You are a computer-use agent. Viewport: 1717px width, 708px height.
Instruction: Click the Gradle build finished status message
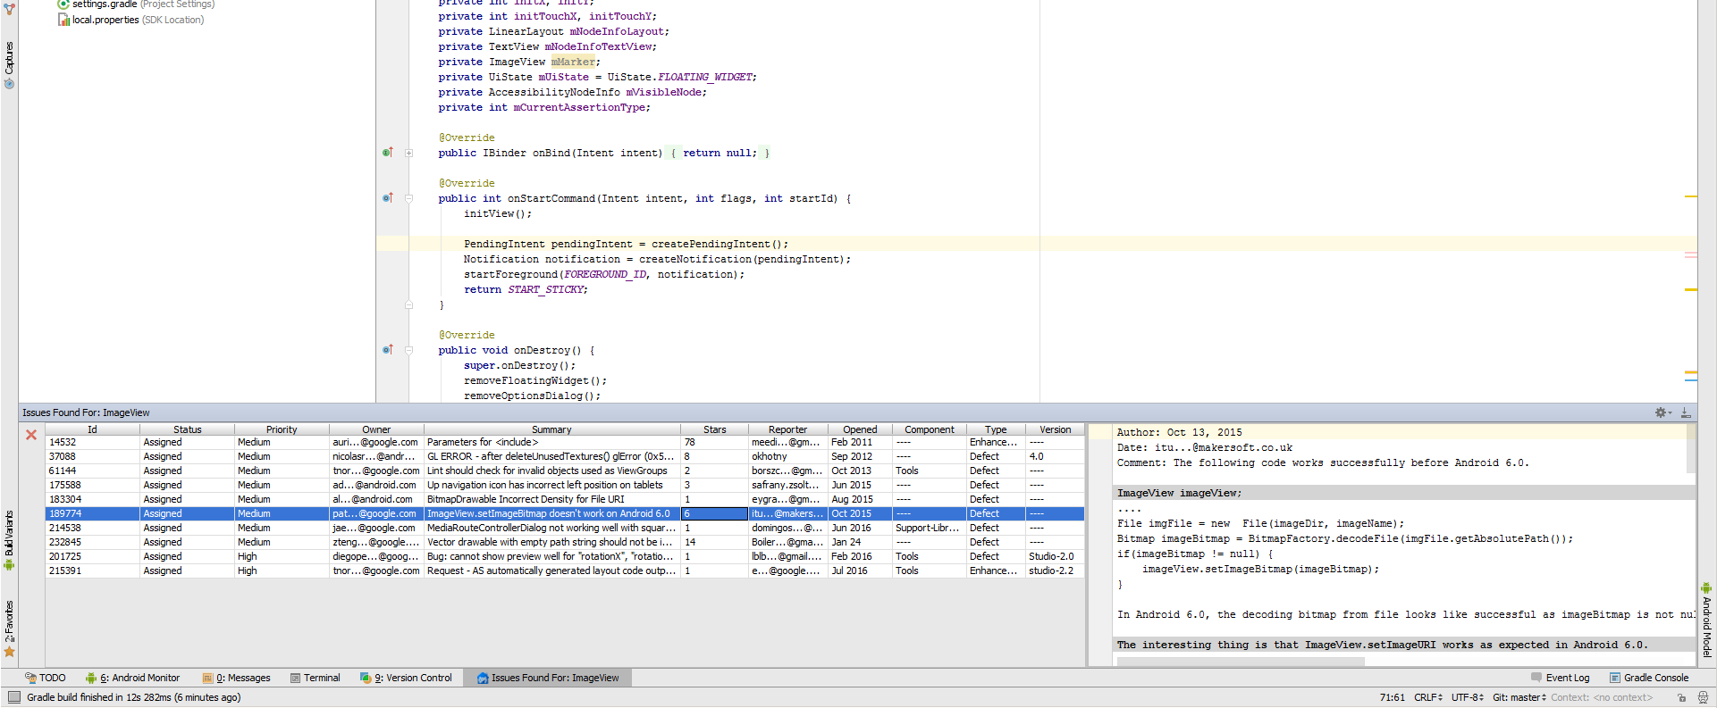[x=134, y=697]
